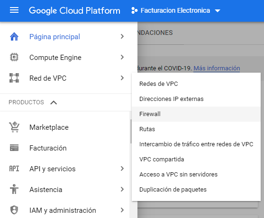Click the Compute Engine chip icon
Image resolution: width=264 pixels, height=218 pixels.
14,57
